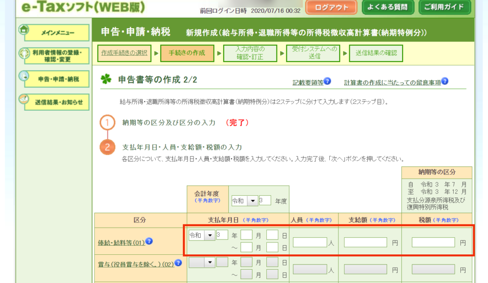Expand era dropdown in 賞与 row

tap(209, 262)
